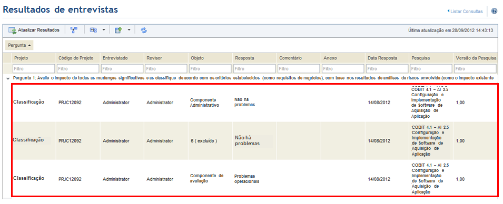Focus the Resposta filter field
Image resolution: width=503 pixels, height=204 pixels.
coord(255,68)
